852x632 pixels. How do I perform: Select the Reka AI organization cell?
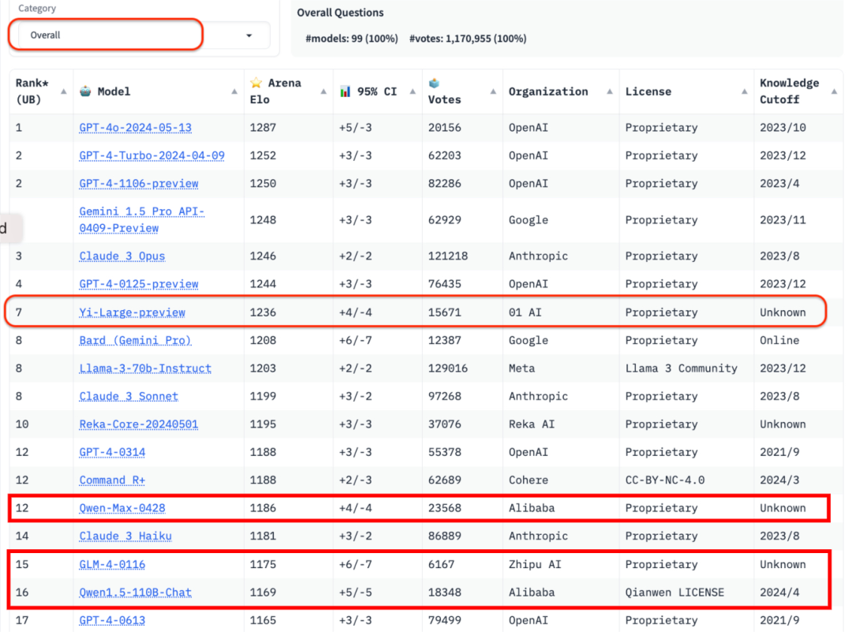[532, 424]
